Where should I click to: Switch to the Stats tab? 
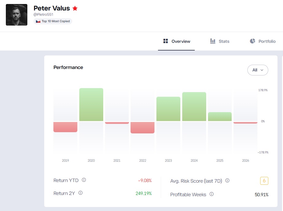(220, 41)
